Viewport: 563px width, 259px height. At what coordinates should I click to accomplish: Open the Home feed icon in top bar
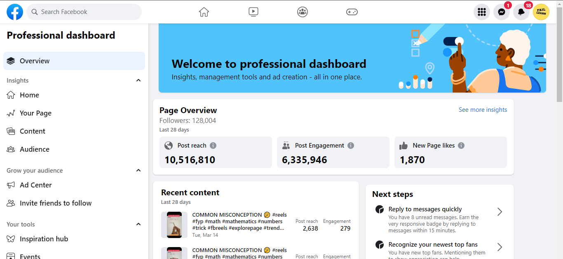204,12
